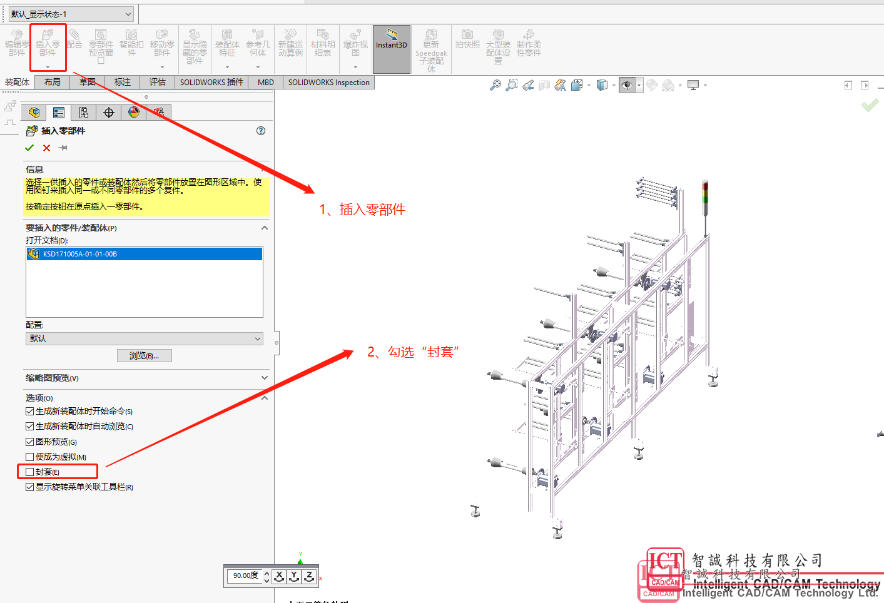This screenshot has width=884, height=603.
Task: Check the 使成为虚拟 option
Action: pos(29,457)
